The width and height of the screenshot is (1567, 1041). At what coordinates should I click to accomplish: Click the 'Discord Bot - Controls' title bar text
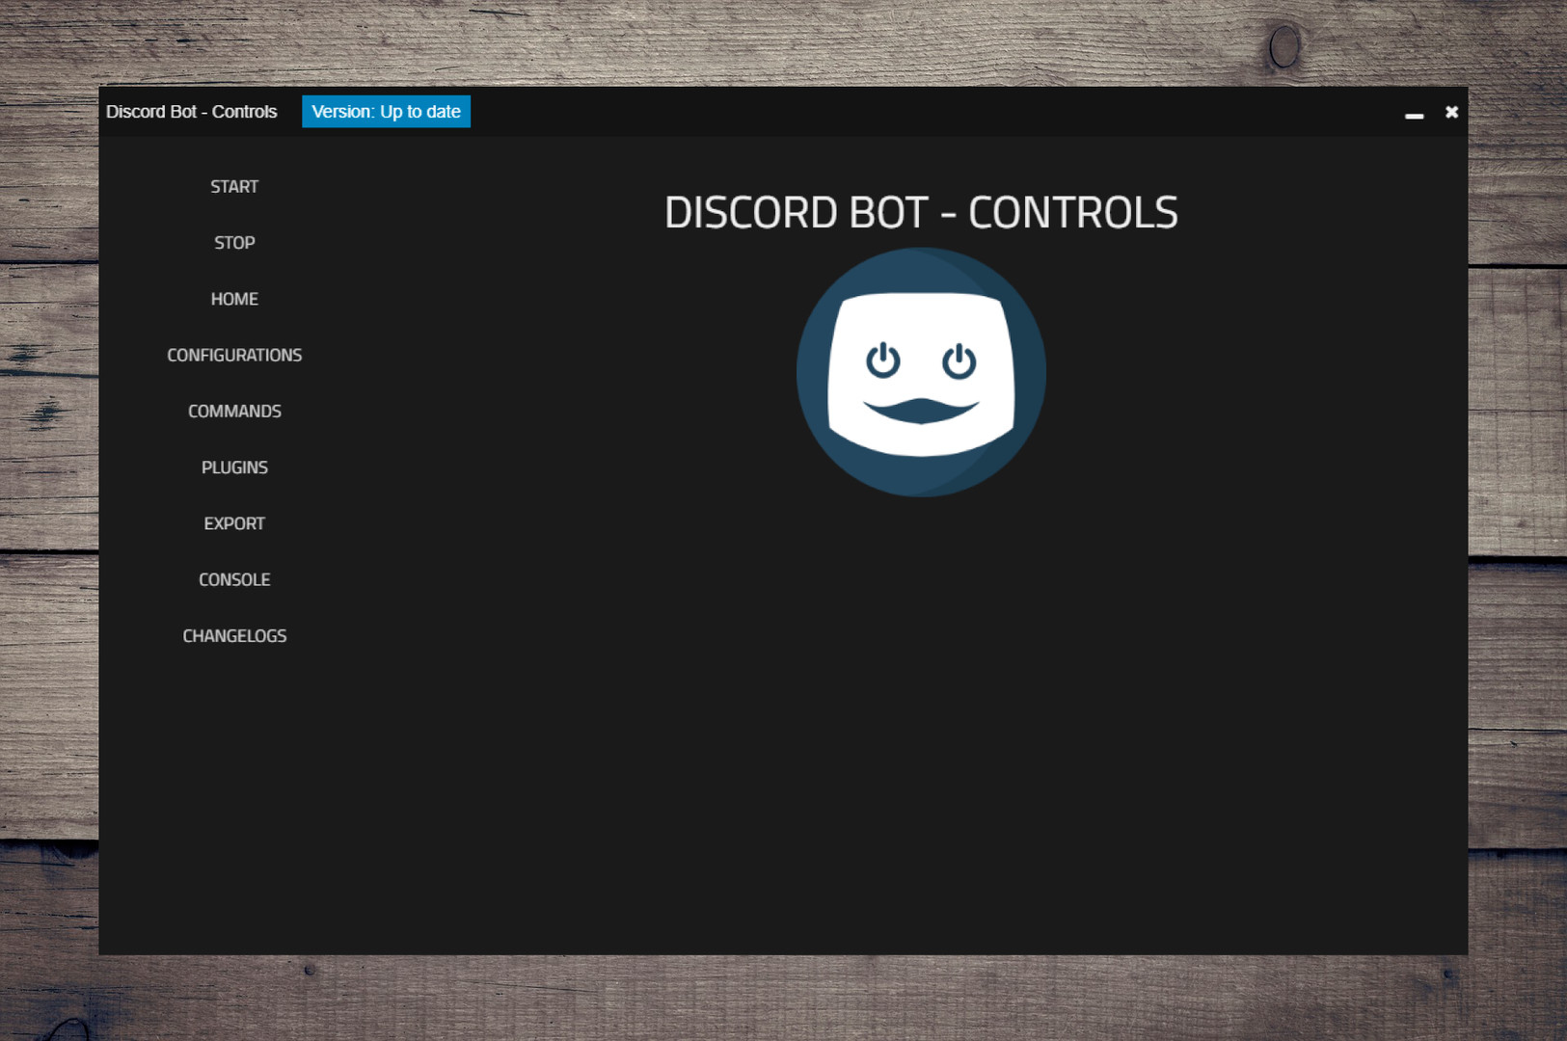[x=191, y=112]
